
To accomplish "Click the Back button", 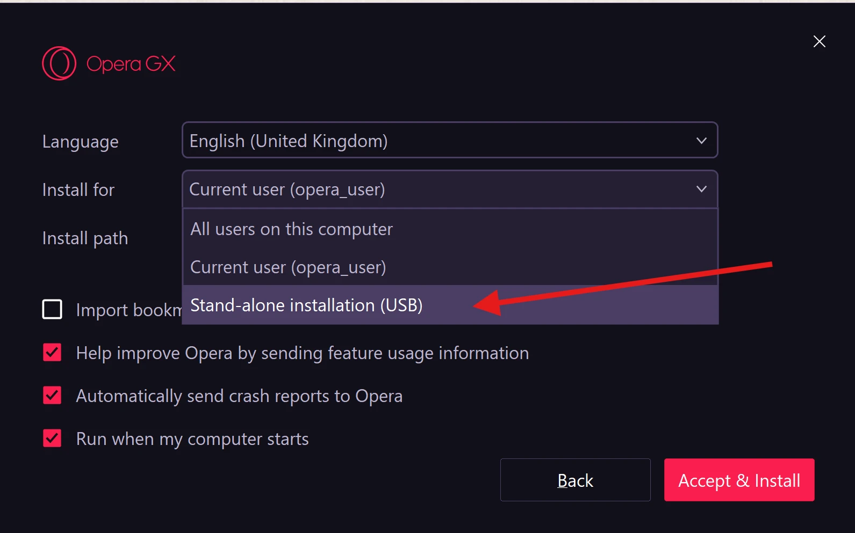I will pos(575,480).
